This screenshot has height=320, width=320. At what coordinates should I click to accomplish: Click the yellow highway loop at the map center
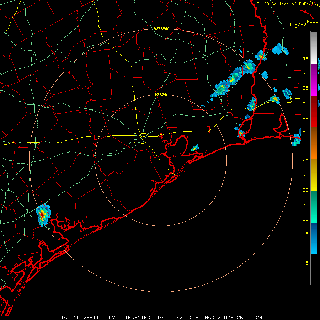[142, 138]
